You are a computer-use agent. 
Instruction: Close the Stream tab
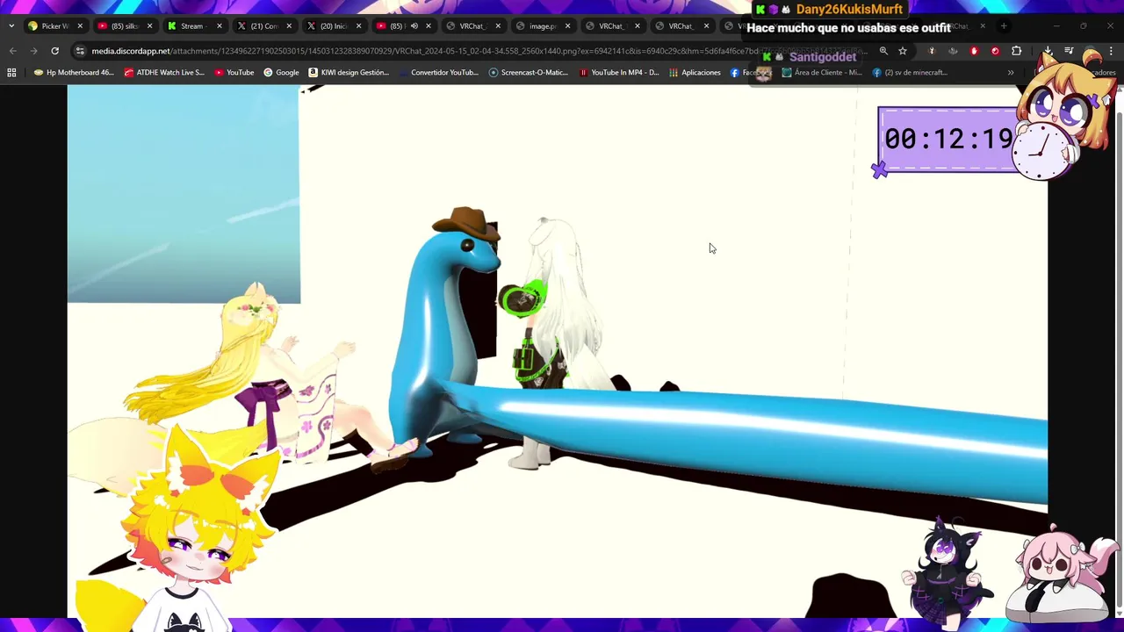click(x=219, y=26)
